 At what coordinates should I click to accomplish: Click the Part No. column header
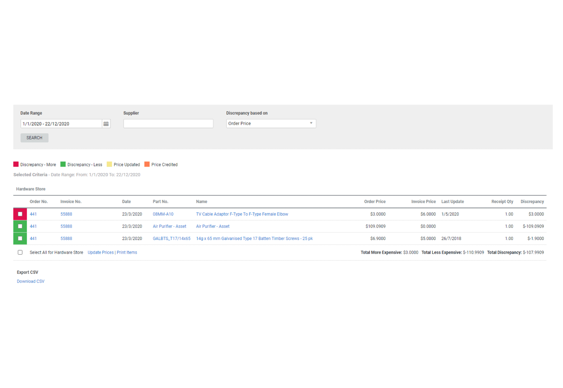point(161,202)
